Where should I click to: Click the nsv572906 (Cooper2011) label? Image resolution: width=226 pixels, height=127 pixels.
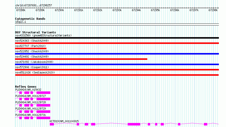pyautogui.click(x=32, y=67)
